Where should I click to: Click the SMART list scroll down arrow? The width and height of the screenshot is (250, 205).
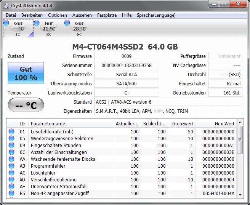pyautogui.click(x=240, y=195)
